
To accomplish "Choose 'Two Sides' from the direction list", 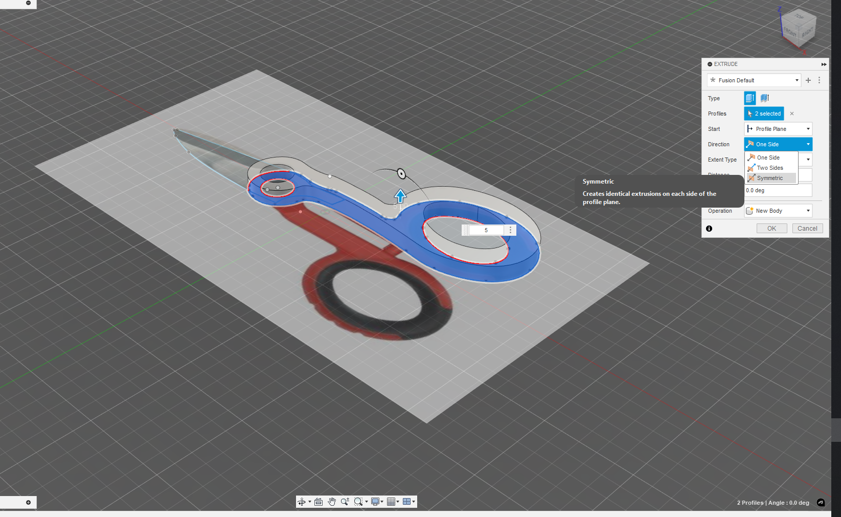I will [x=771, y=168].
